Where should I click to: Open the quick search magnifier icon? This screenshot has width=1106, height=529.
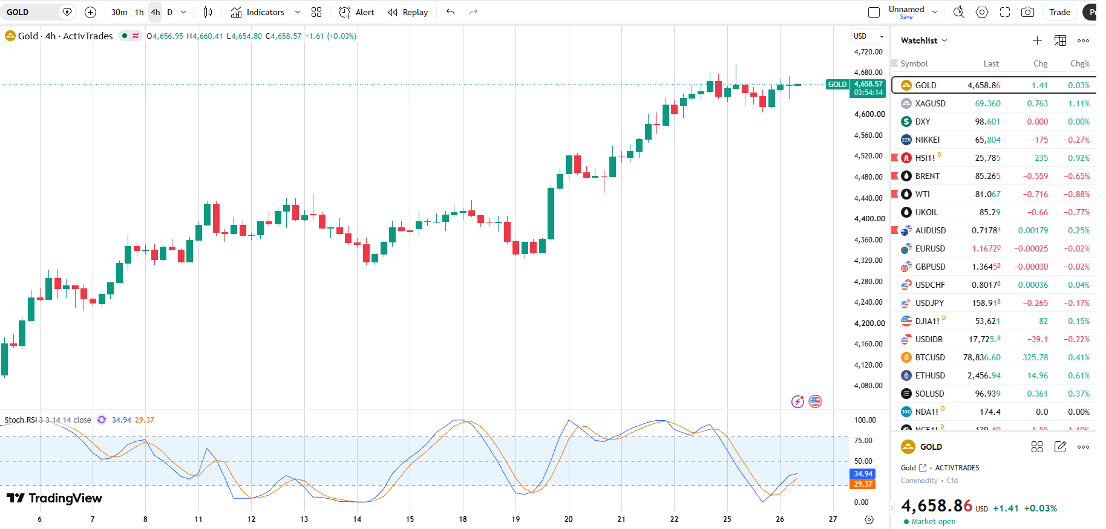pos(959,12)
